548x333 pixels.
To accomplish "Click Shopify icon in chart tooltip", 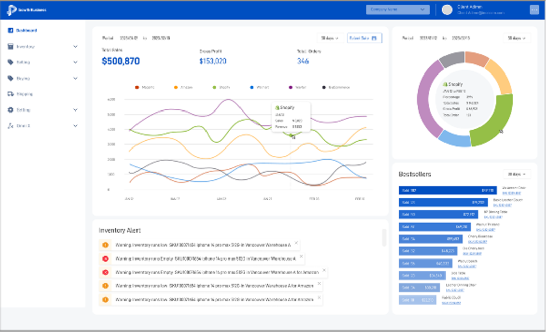I will [277, 108].
